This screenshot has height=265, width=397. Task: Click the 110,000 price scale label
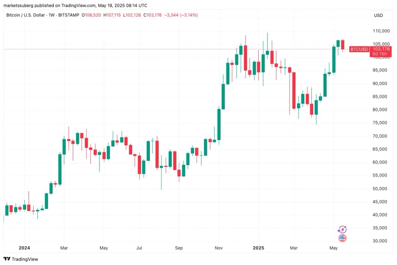(381, 31)
